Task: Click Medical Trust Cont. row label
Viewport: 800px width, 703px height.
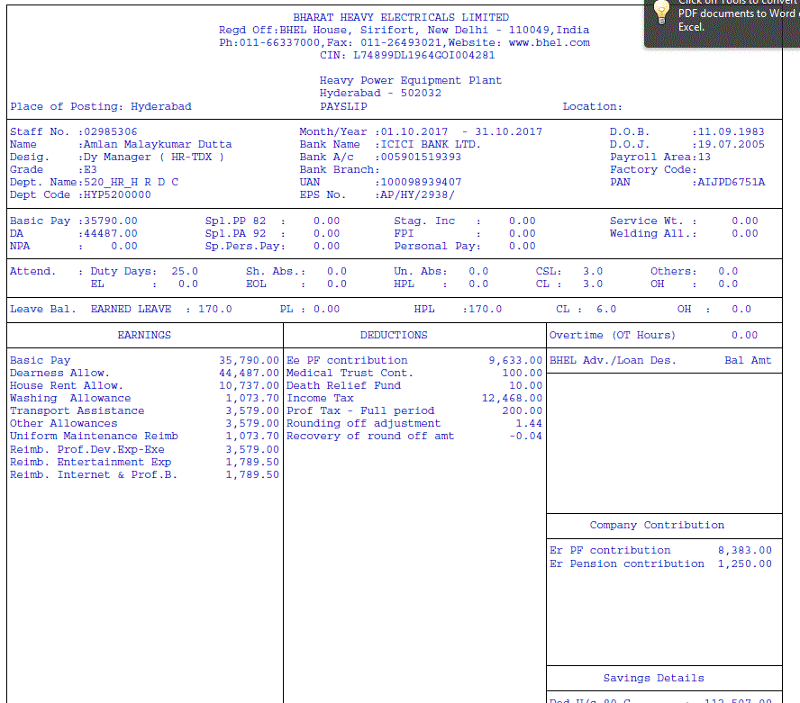Action: (350, 374)
